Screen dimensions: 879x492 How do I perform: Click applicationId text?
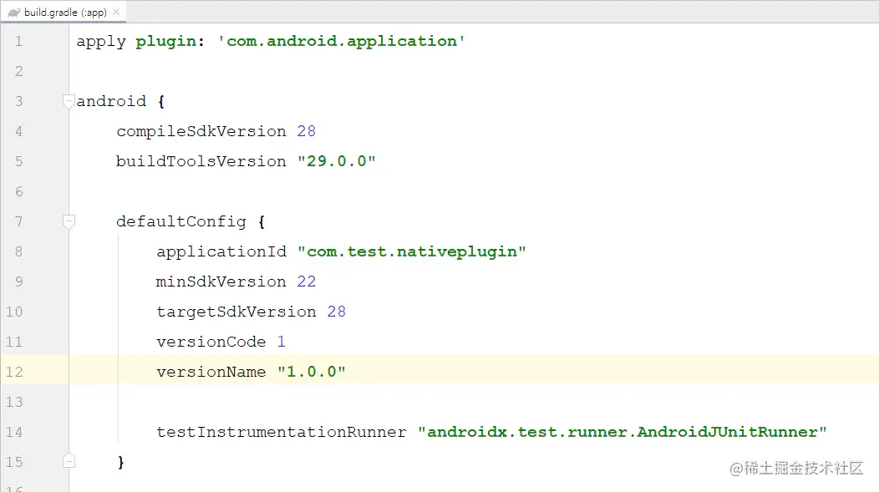coord(221,252)
